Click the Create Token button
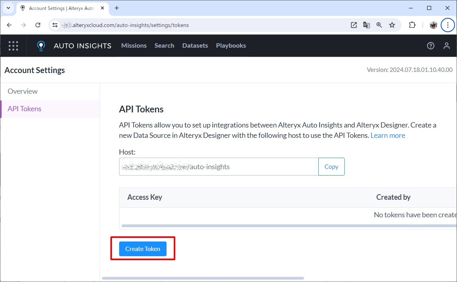Screen dimensions: 457x282 pos(143,249)
